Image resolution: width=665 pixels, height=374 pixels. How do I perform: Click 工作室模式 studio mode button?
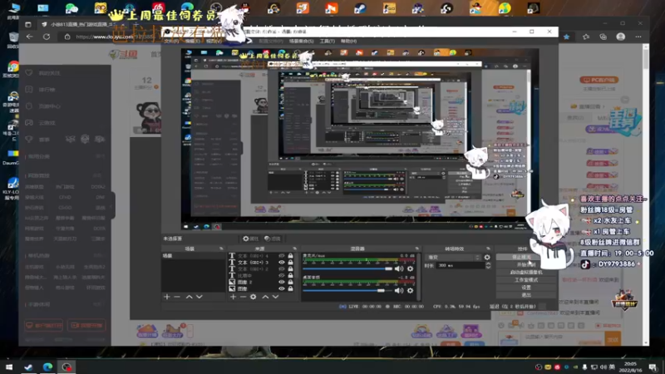tap(526, 280)
